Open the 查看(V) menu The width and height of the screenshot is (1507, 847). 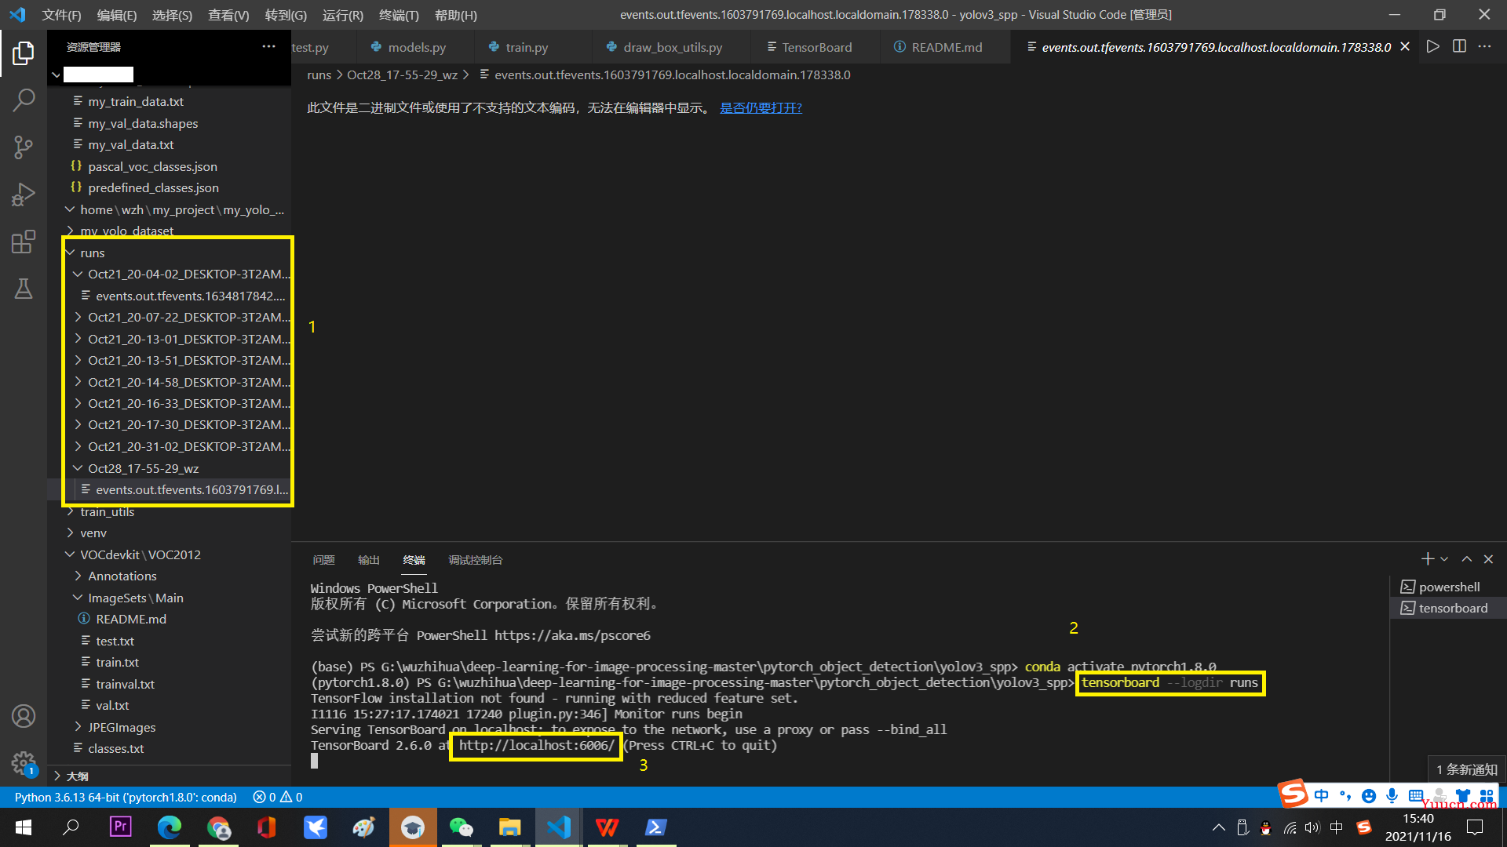pyautogui.click(x=228, y=15)
